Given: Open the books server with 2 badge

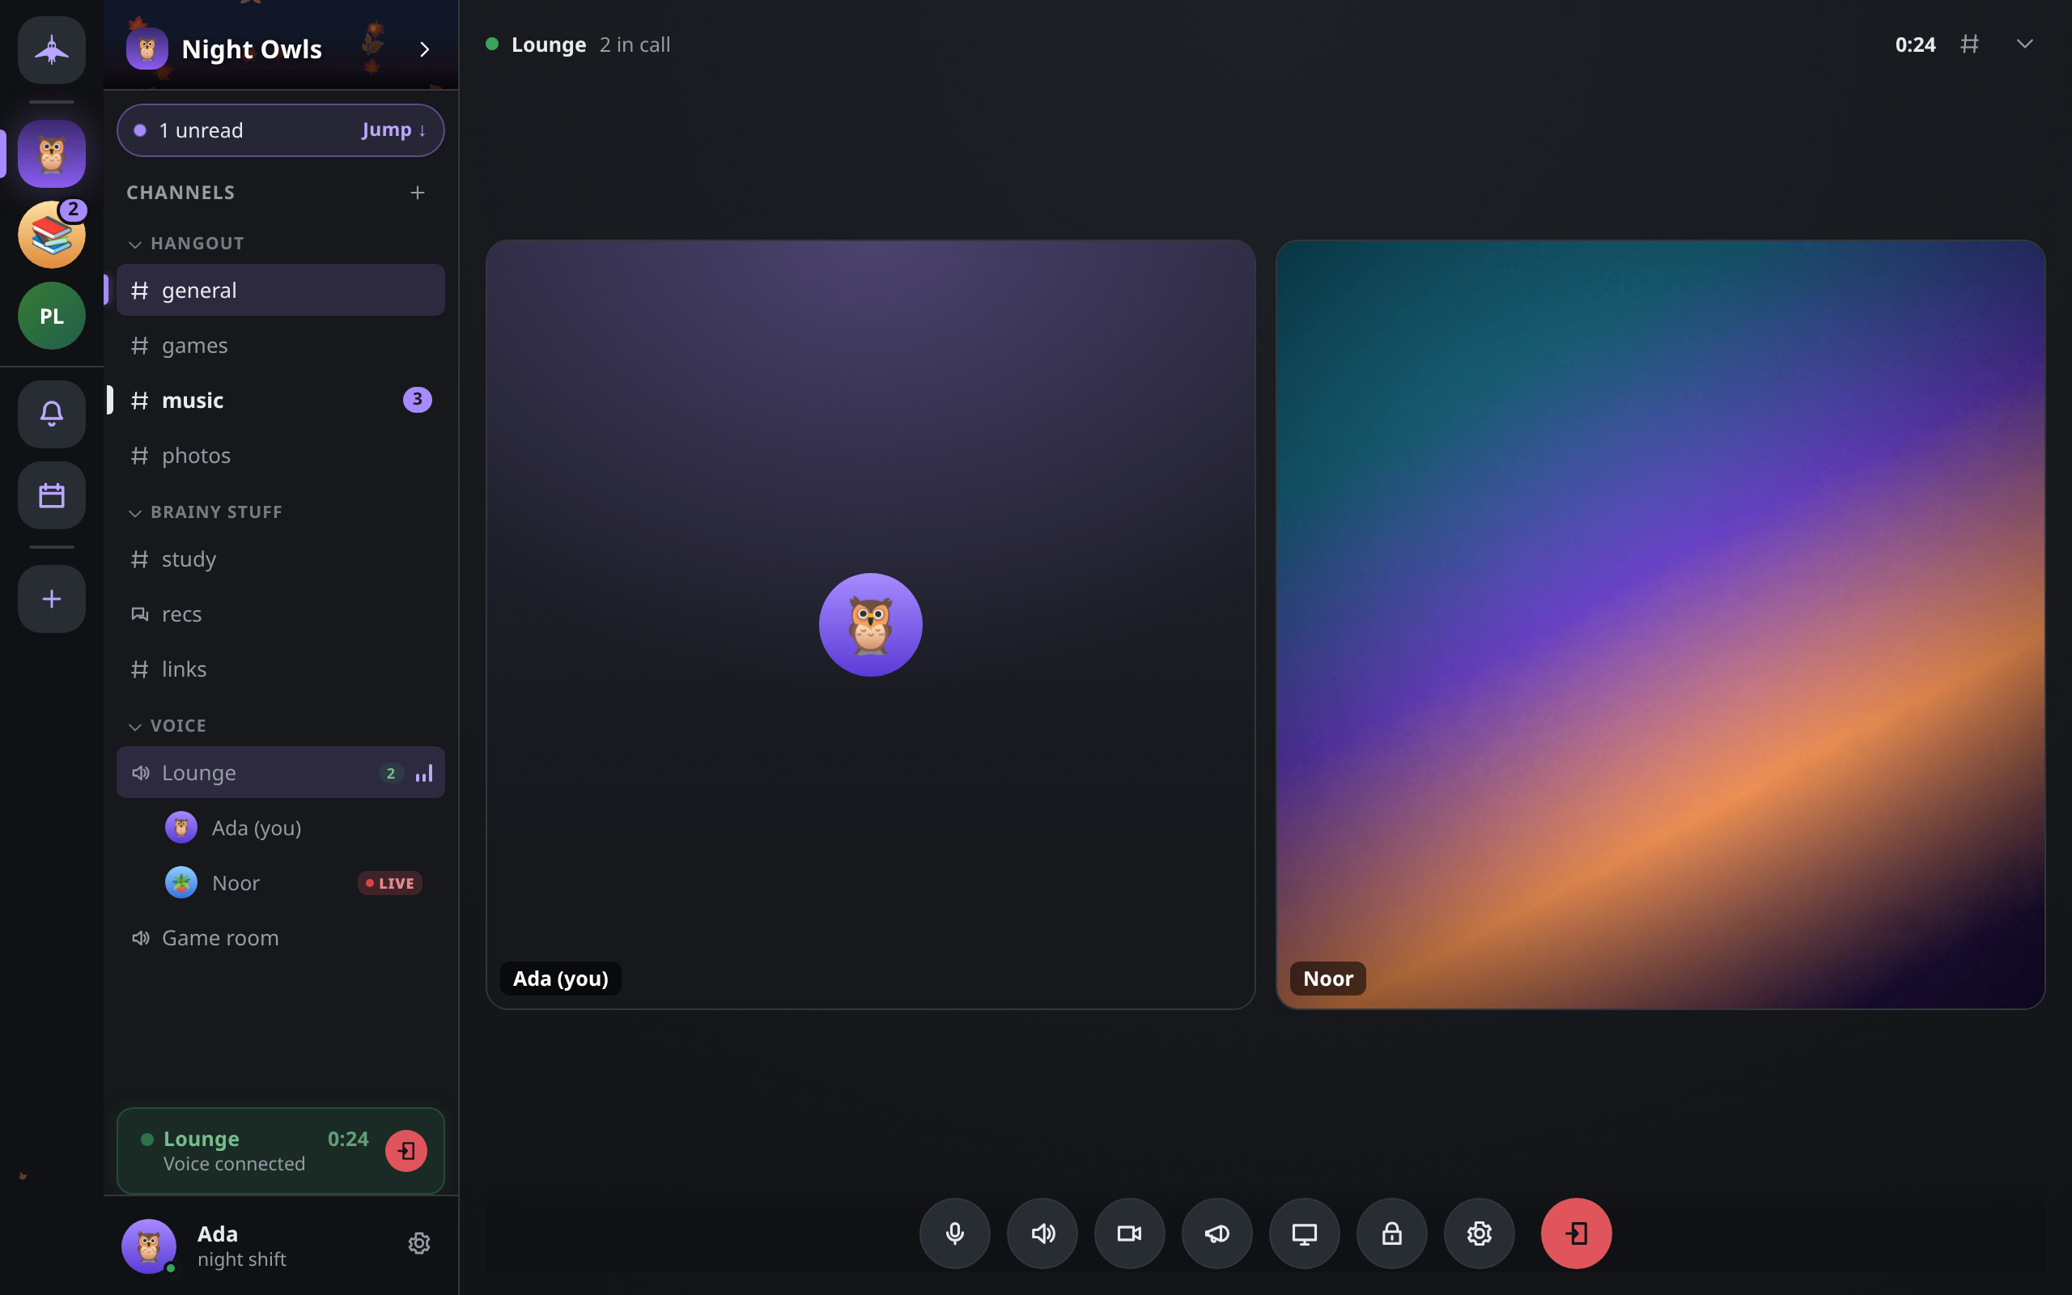Looking at the screenshot, I should (51, 235).
